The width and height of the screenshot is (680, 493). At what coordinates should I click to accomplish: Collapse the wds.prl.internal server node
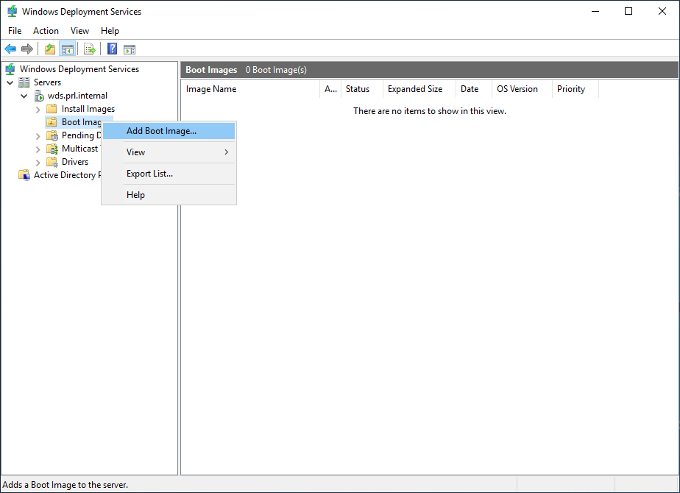(24, 96)
